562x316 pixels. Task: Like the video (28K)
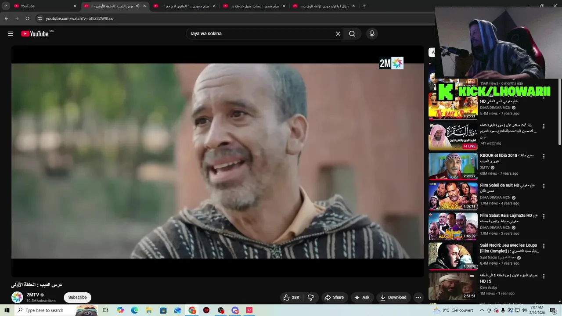click(292, 298)
